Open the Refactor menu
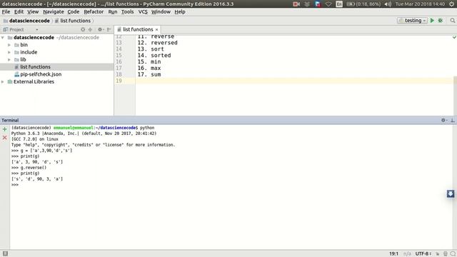Screen dimensions: 457x257 94,11
